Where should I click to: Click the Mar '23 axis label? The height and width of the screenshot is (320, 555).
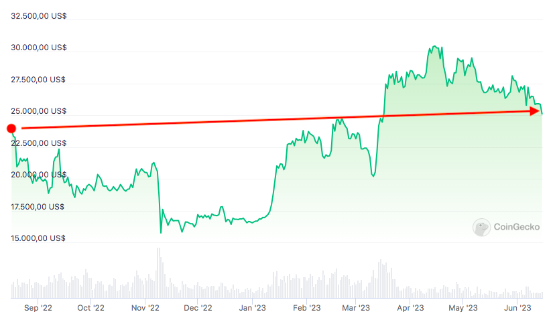[356, 308]
